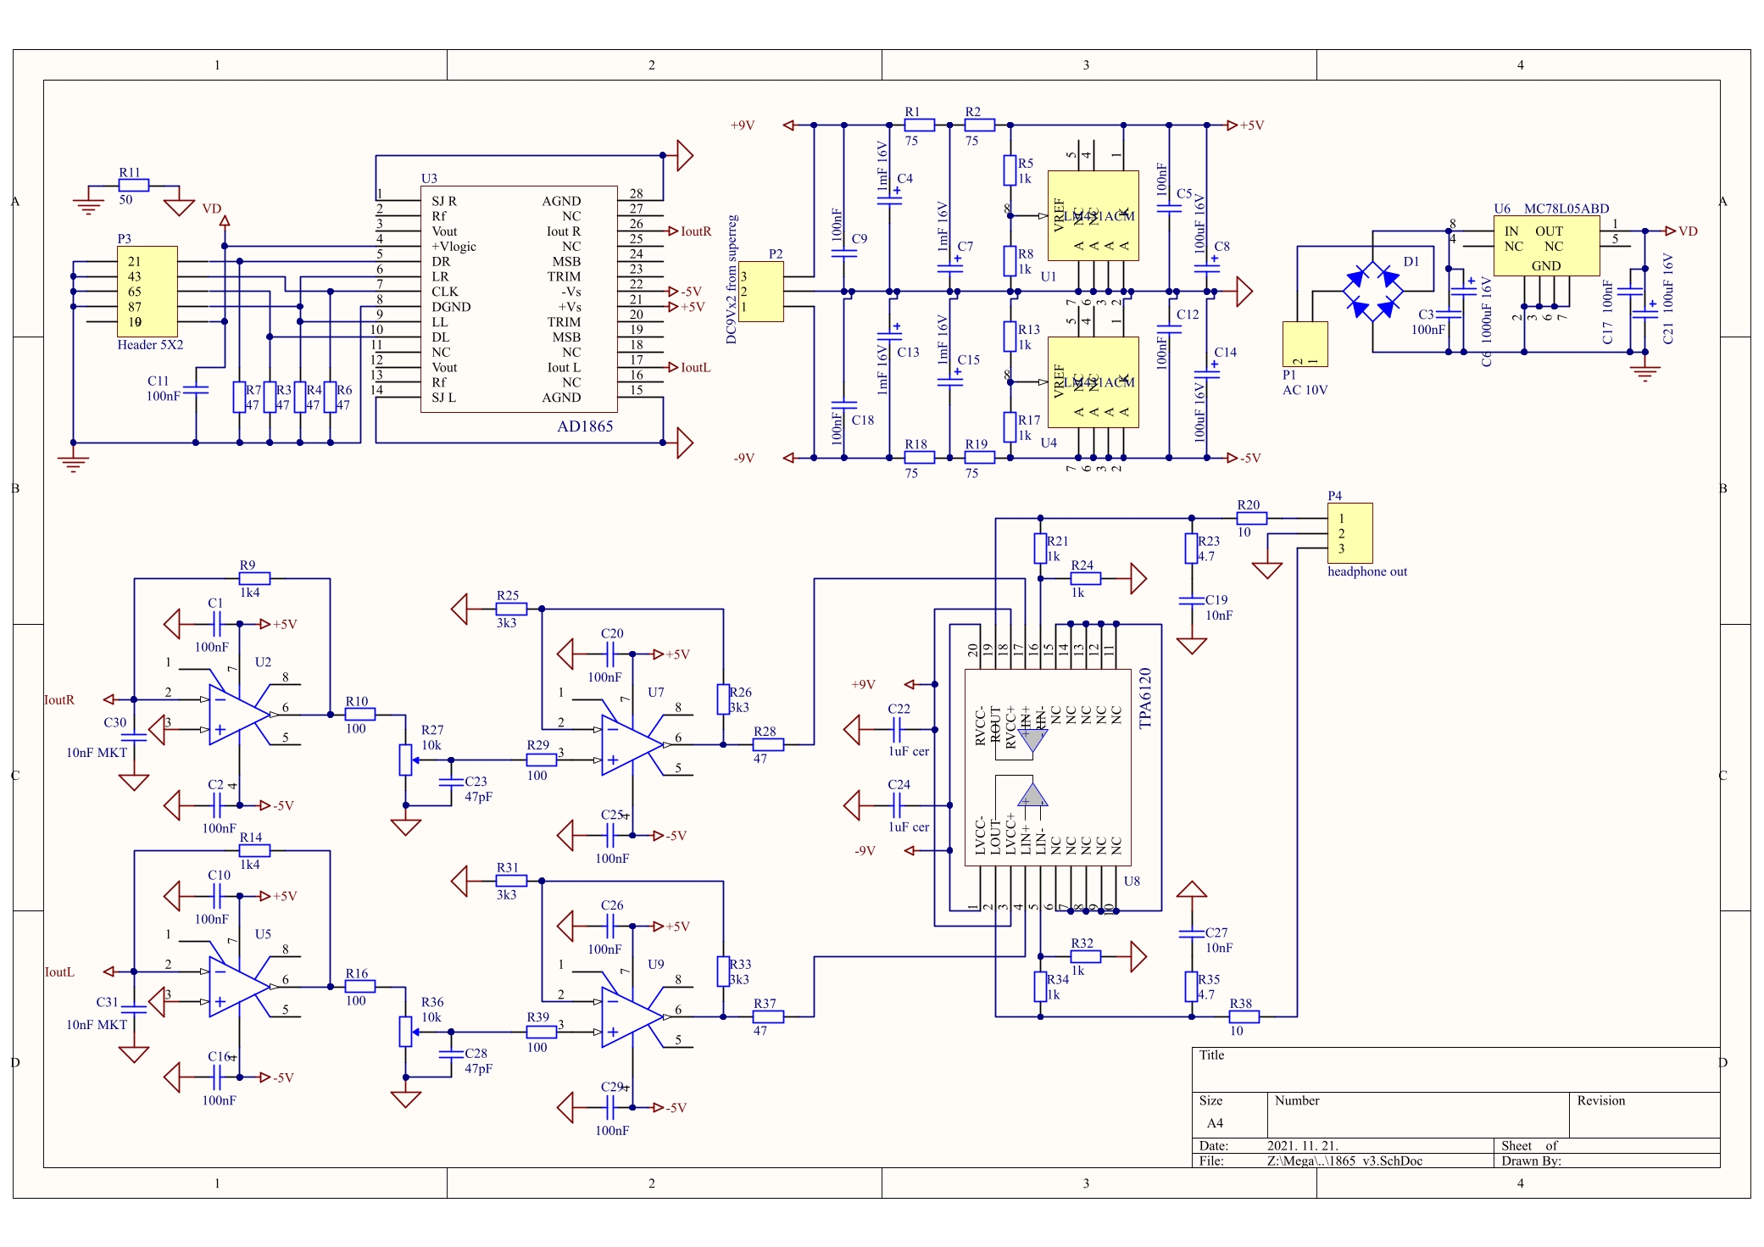Click the 'IoutL' port label left of U5
Image resolution: width=1764 pixels, height=1247 pixels.
point(59,972)
